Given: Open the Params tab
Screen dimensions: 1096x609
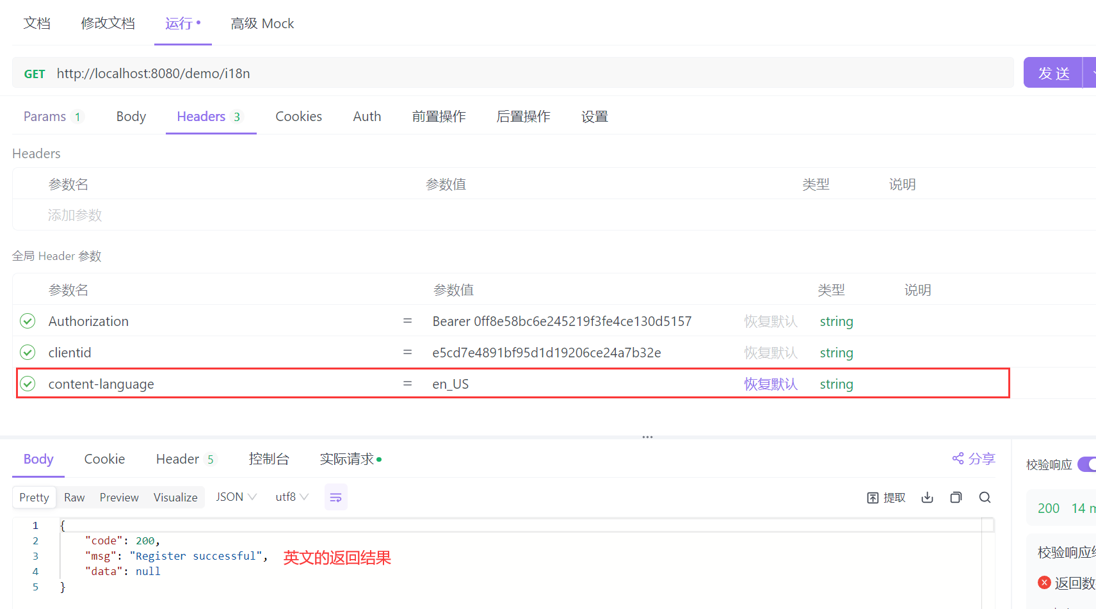Looking at the screenshot, I should pyautogui.click(x=52, y=117).
